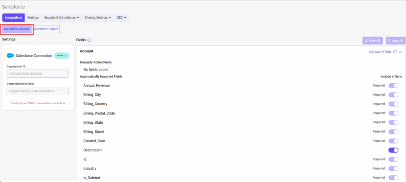Click Include in Sync column header
The height and width of the screenshot is (182, 406).
[x=391, y=77]
